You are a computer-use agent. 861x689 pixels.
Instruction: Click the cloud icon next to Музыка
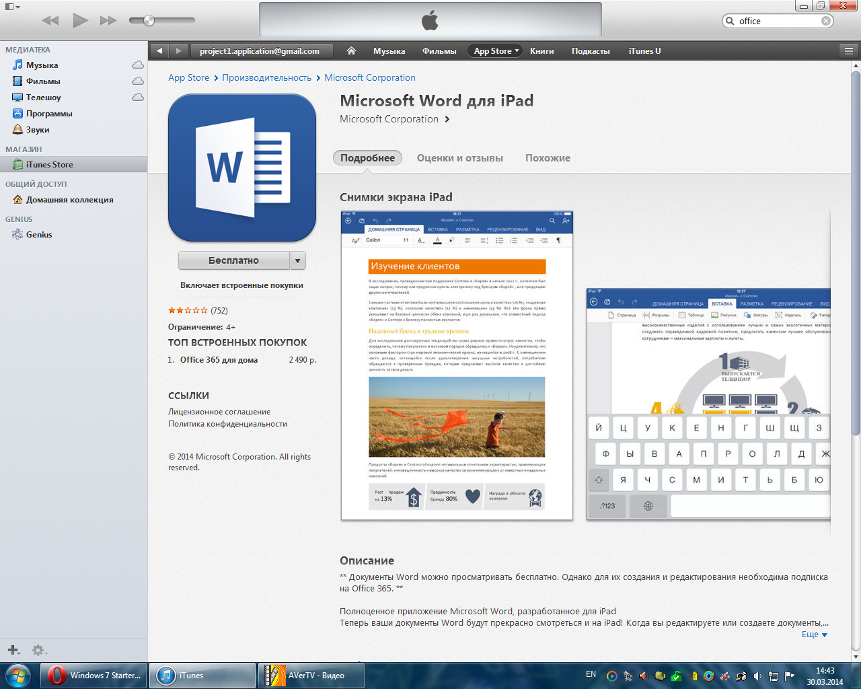[138, 65]
